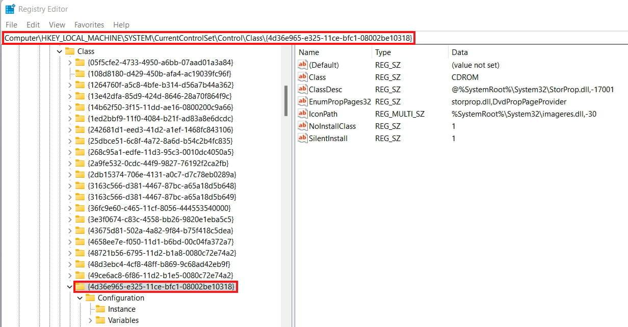Image resolution: width=628 pixels, height=327 pixels.
Task: Click the Registry Editor app icon in title bar
Action: (10, 9)
